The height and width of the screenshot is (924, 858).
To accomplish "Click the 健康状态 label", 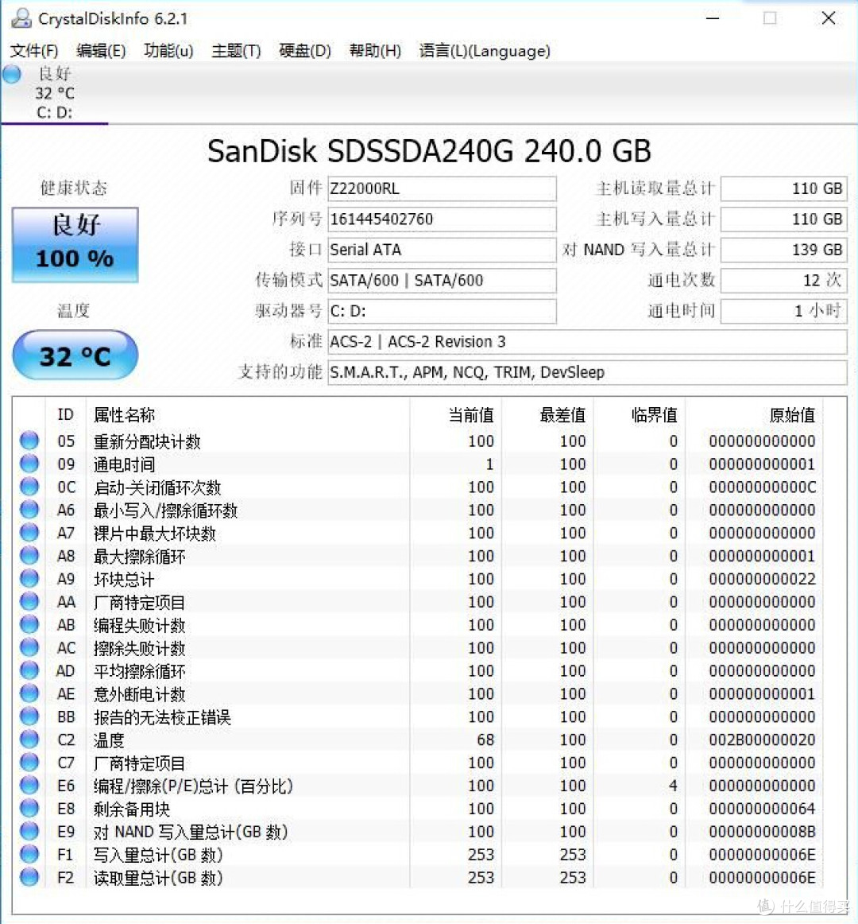I will point(74,188).
